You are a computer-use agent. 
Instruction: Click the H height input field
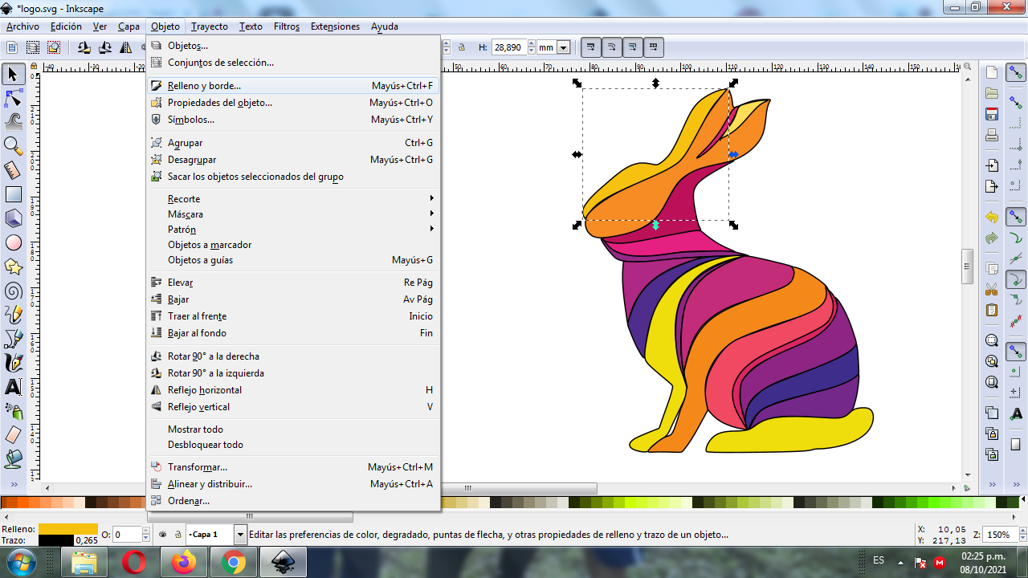(x=508, y=47)
